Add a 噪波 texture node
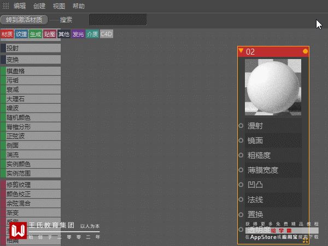Screen dimensions: 328x246 click(x=31, y=108)
